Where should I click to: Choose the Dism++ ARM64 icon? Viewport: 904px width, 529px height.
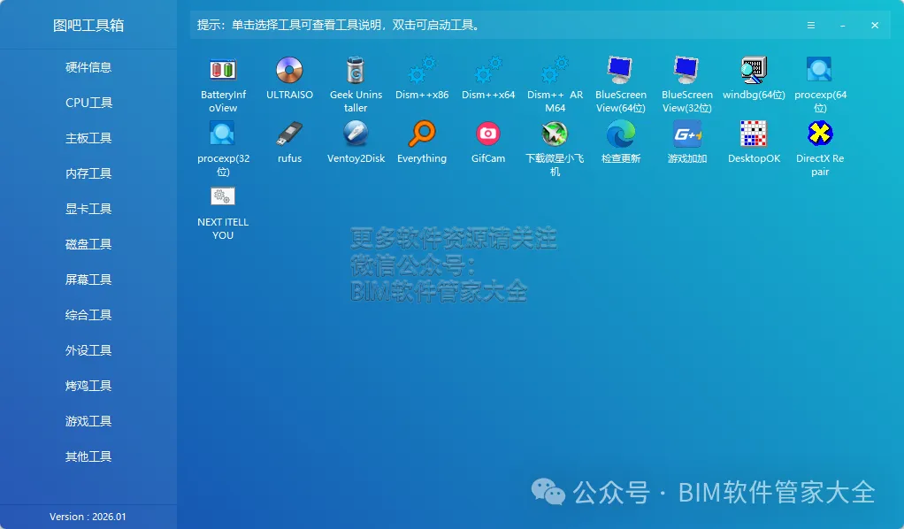555,71
